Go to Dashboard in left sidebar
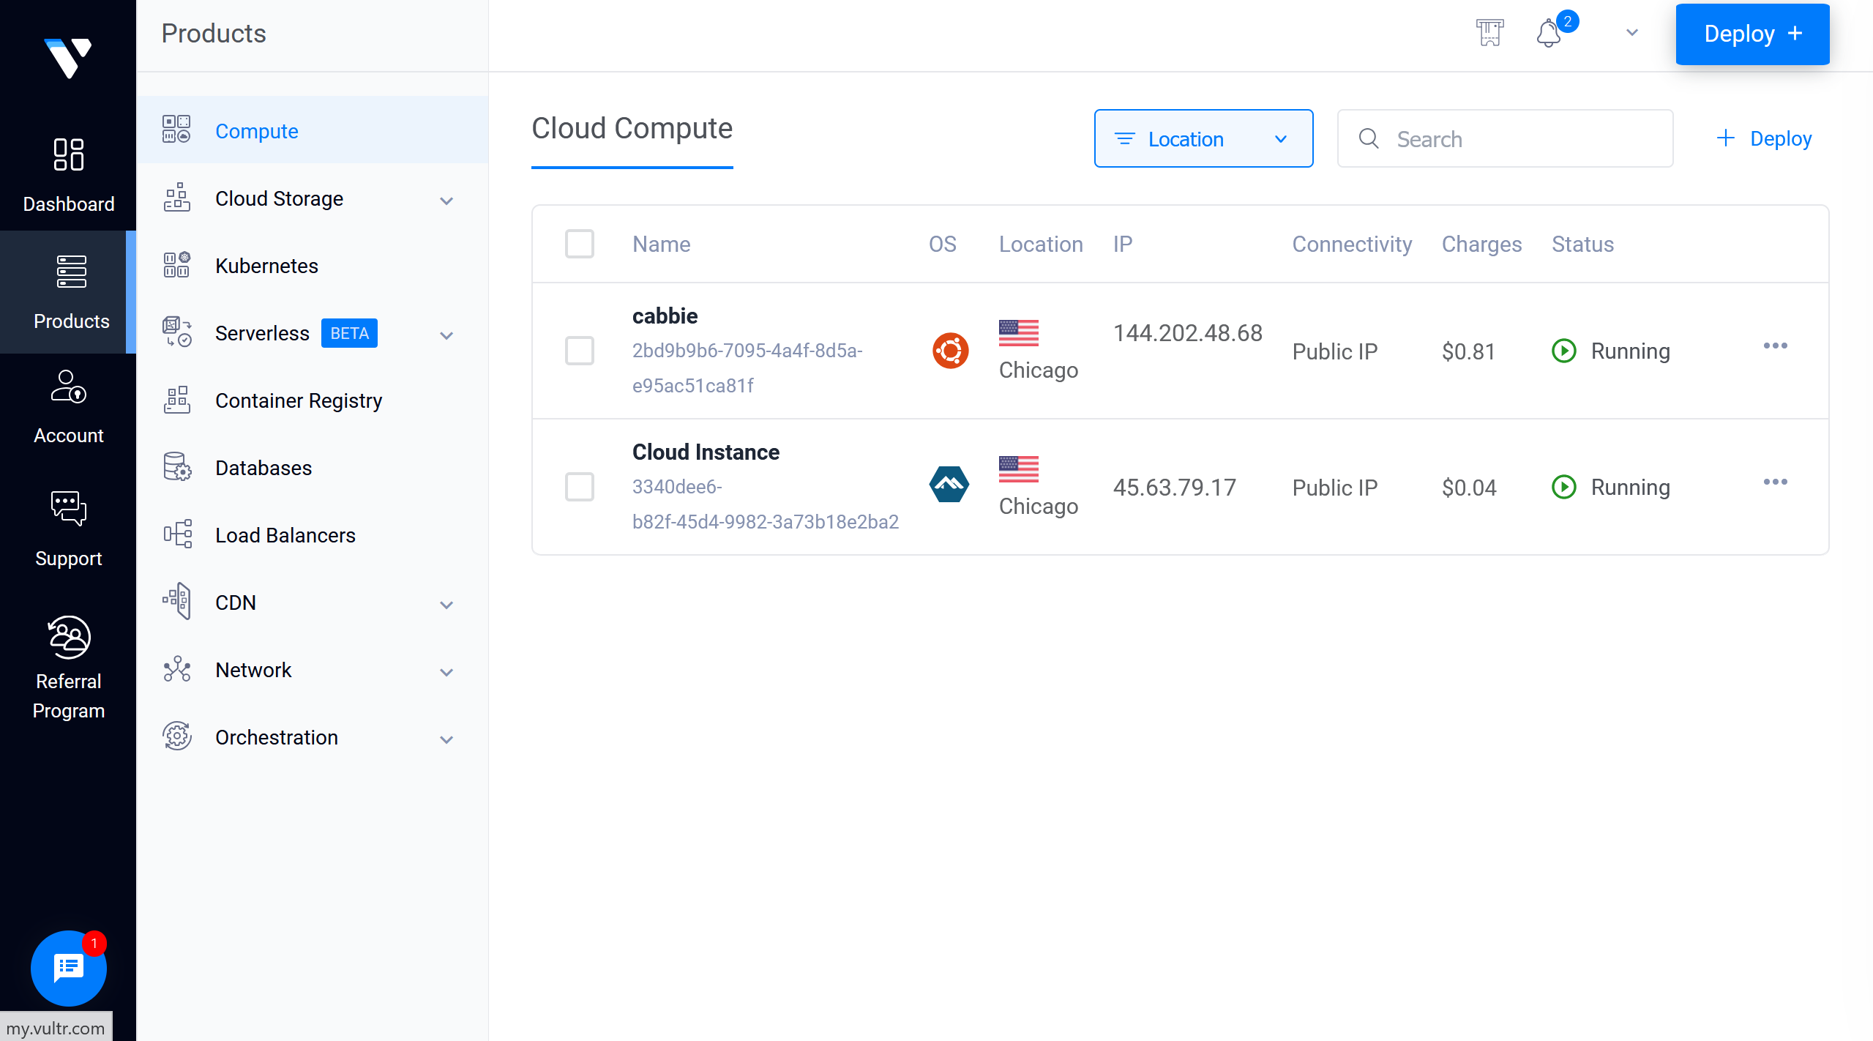 pyautogui.click(x=68, y=176)
